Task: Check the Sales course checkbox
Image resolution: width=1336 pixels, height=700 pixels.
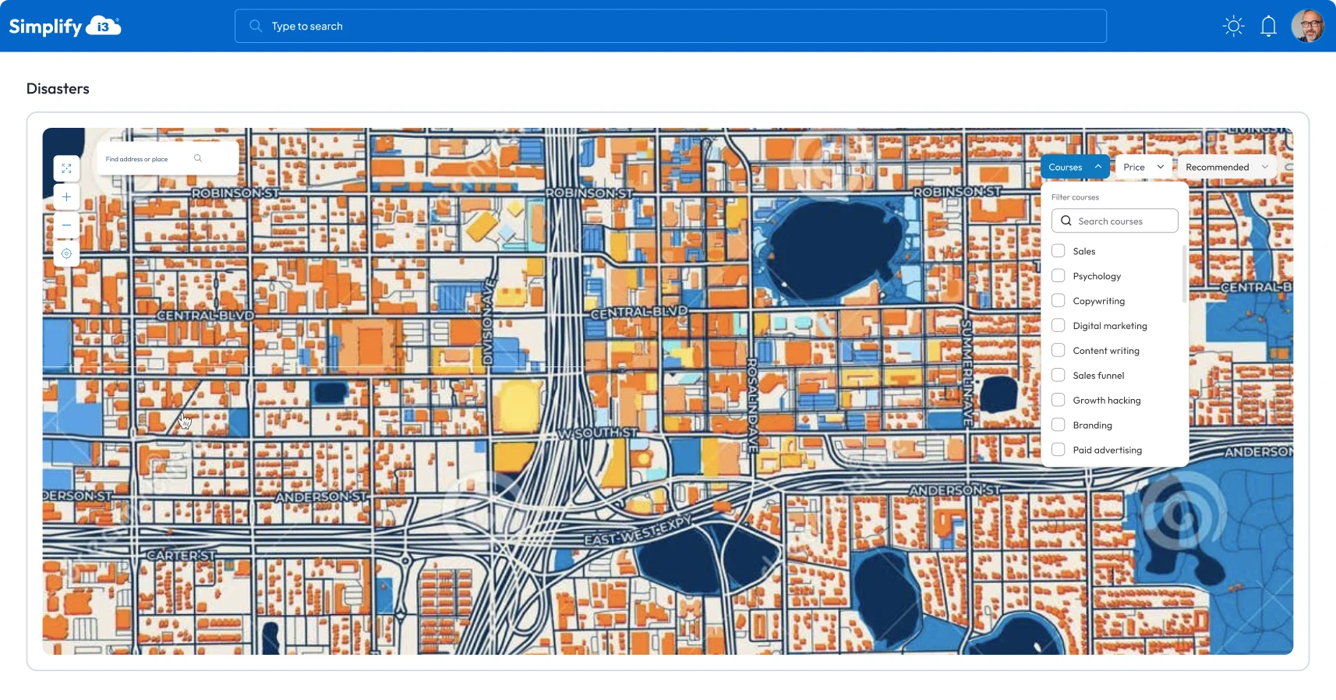Action: tap(1059, 251)
